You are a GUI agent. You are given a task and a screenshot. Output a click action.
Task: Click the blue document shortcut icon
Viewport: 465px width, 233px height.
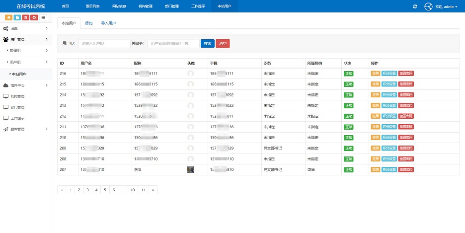[x=17, y=17]
